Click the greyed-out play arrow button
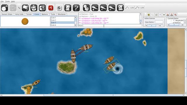The image size is (187, 105). coord(13,8)
